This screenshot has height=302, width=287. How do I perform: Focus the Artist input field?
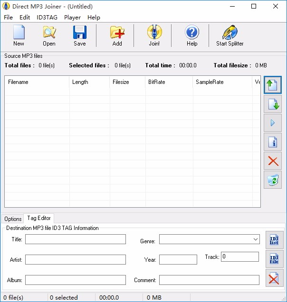(76, 260)
